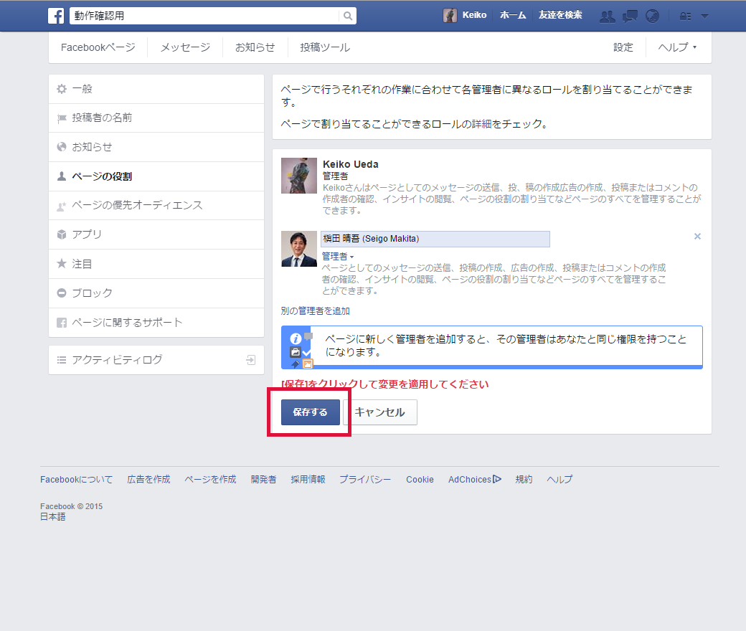
Task: Switch to 投稿ツール tab
Action: 325,47
